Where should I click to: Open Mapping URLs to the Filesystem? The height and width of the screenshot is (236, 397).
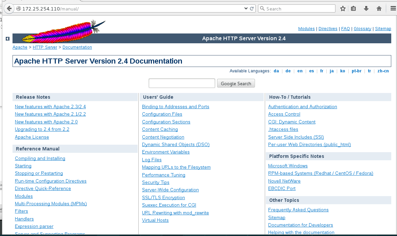[x=176, y=167]
